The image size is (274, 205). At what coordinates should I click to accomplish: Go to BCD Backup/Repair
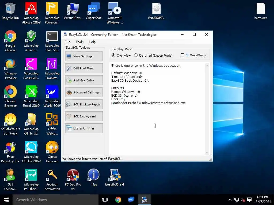(x=84, y=104)
